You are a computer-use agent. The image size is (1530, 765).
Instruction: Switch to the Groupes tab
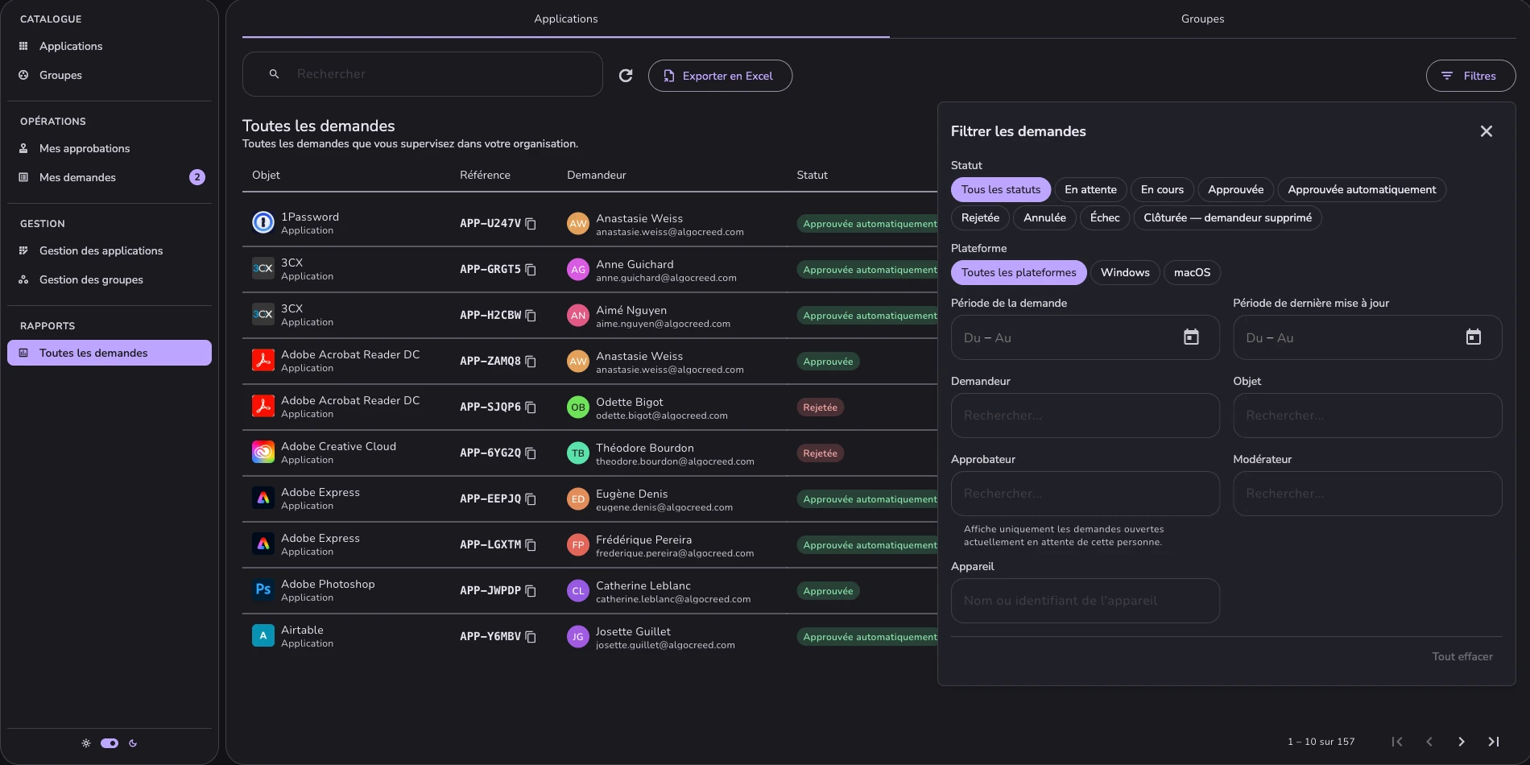(1202, 19)
